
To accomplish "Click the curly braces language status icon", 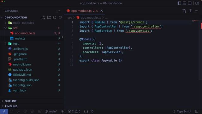I will tap(174, 111).
